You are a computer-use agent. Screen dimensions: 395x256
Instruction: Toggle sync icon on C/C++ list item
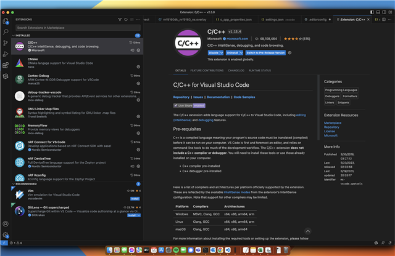[132, 50]
